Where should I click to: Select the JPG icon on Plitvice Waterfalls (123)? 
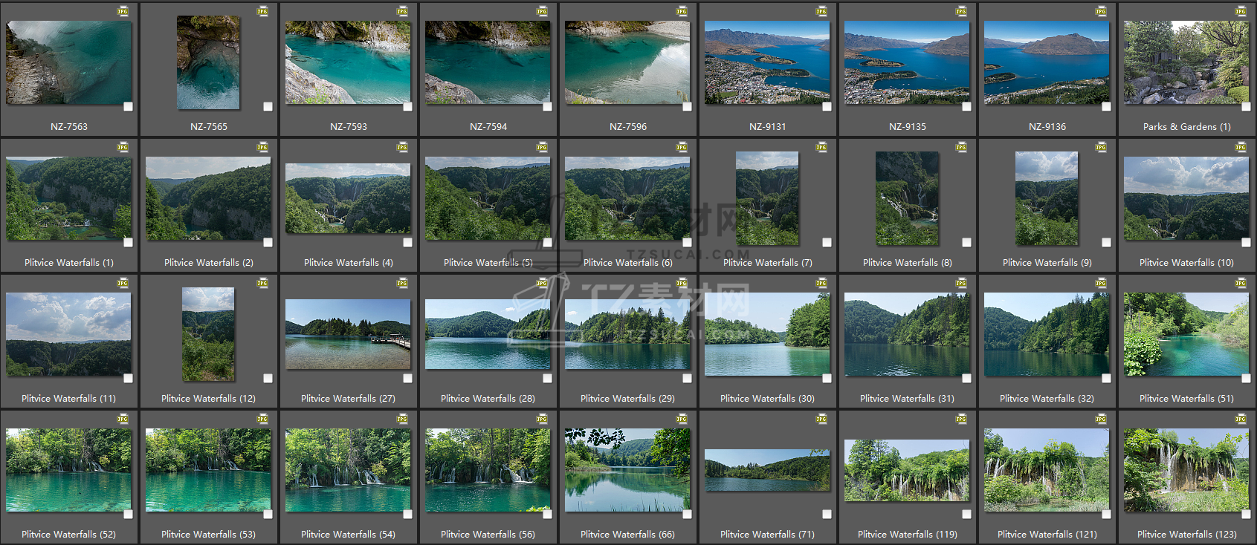(1241, 419)
